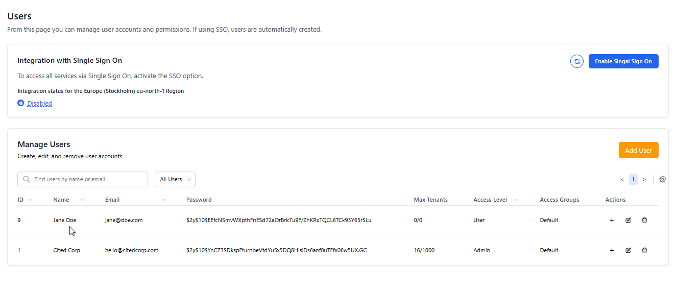Go to the previous page arrow
This screenshot has width=676, height=291.
pos(622,179)
